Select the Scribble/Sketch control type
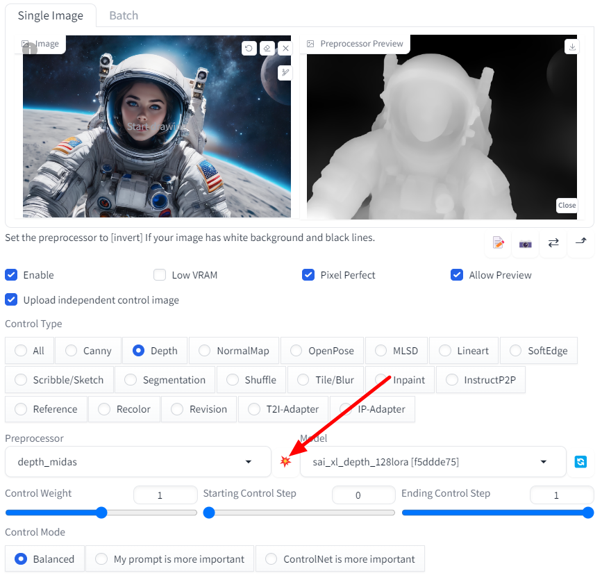 click(59, 379)
